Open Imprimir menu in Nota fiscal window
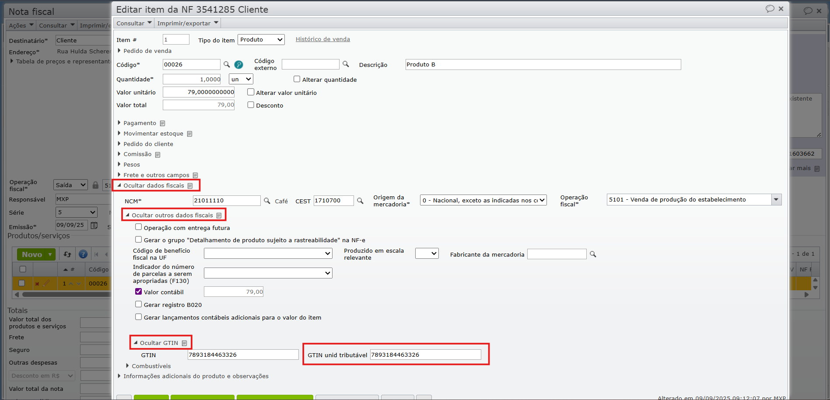Image resolution: width=830 pixels, height=400 pixels. [x=95, y=25]
